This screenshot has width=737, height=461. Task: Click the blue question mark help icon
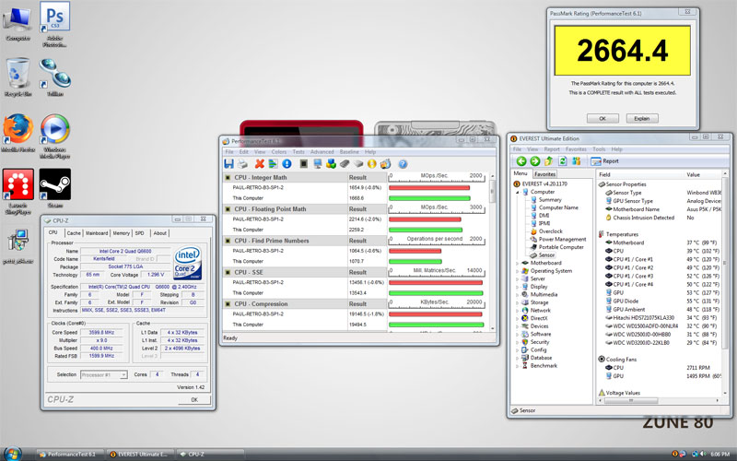point(403,164)
